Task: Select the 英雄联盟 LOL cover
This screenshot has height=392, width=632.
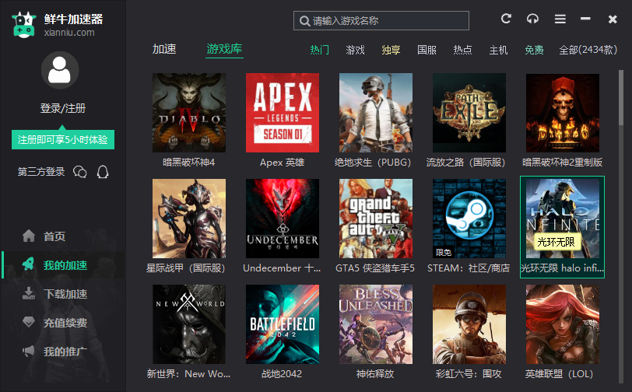Action: (x=563, y=324)
